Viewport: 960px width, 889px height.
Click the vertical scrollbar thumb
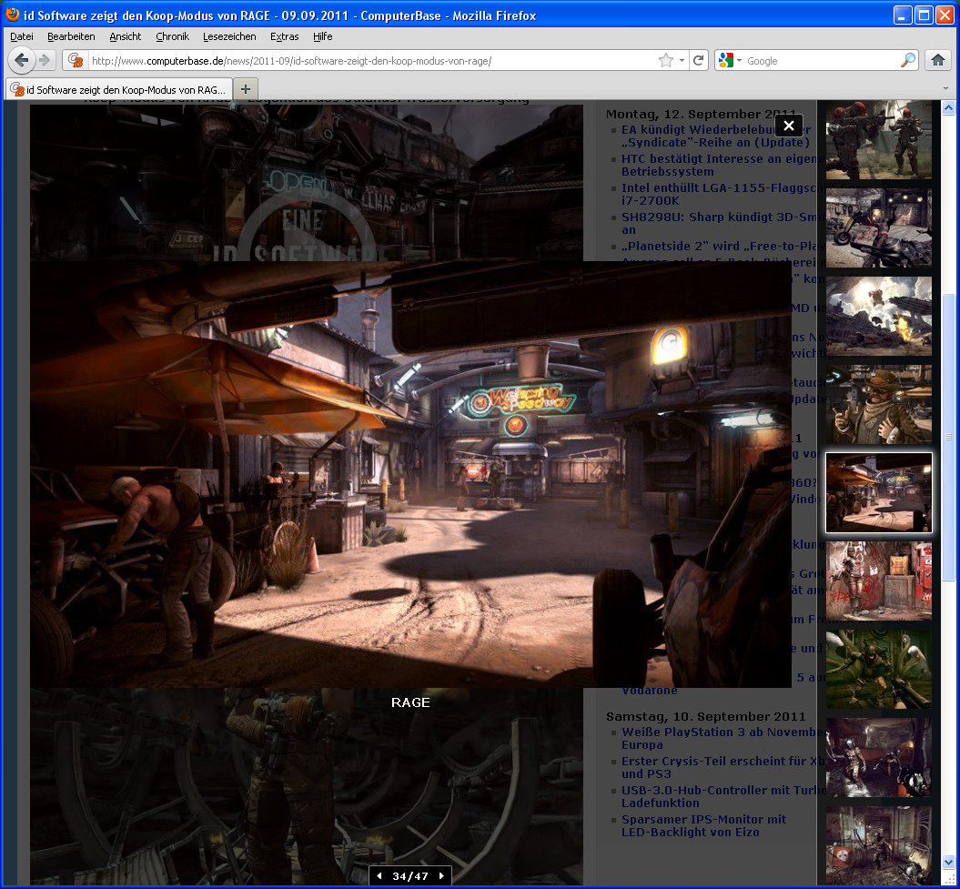pos(948,437)
